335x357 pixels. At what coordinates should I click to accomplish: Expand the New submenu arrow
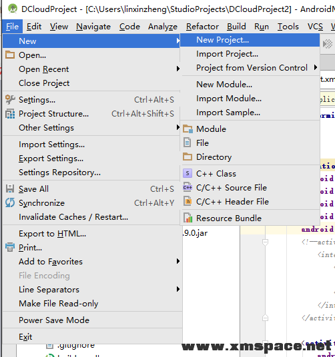pyautogui.click(x=178, y=41)
